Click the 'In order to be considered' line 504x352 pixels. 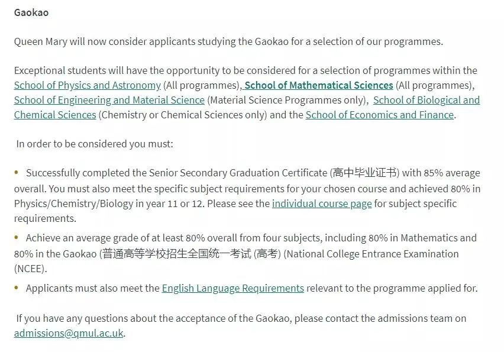(x=95, y=144)
